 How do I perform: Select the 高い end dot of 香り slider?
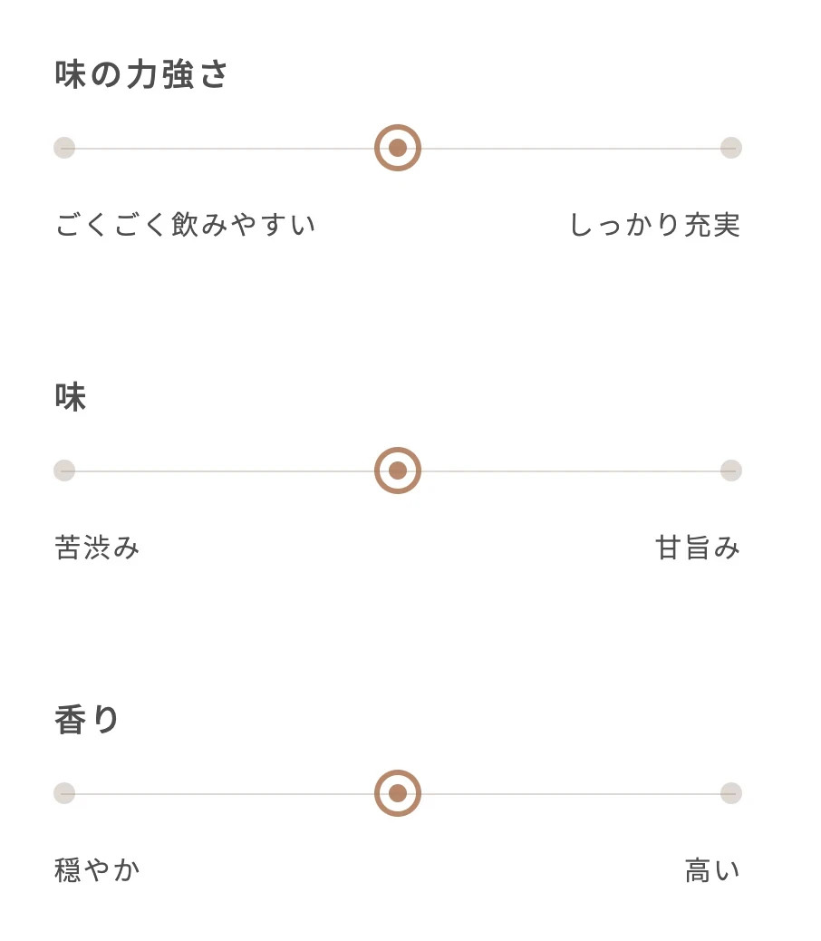pos(731,793)
